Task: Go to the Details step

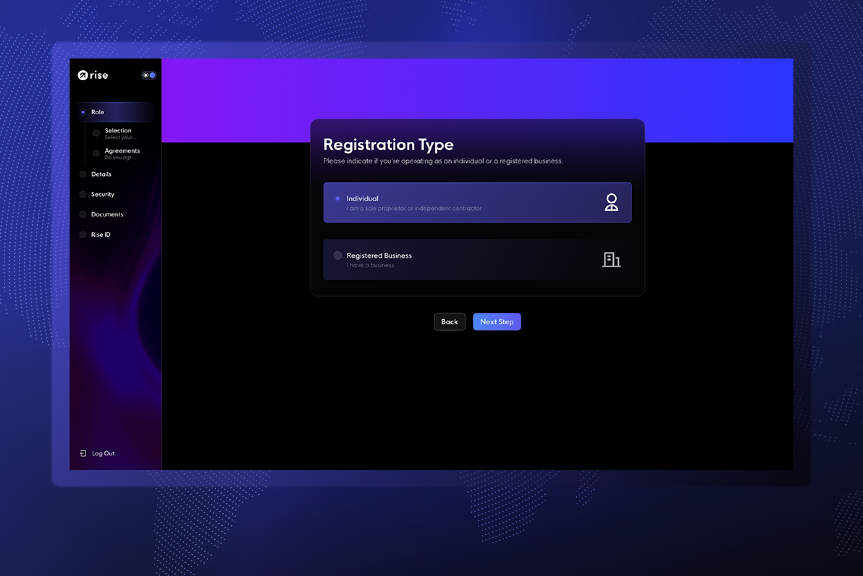Action: tap(101, 174)
